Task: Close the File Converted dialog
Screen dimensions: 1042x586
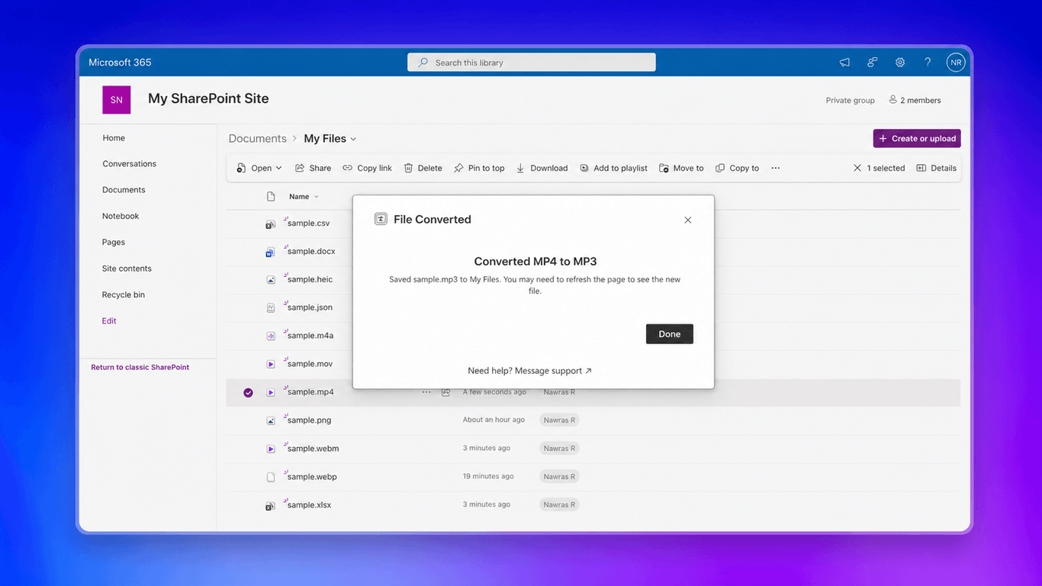Action: coord(688,220)
